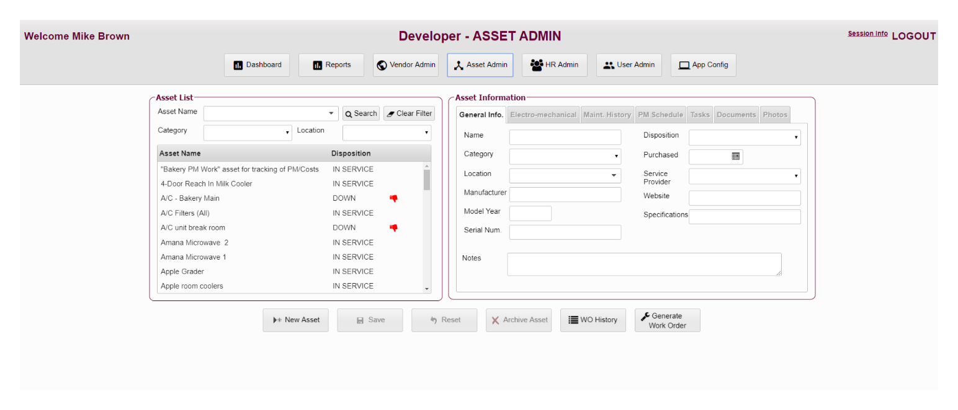Clear the asset list filter
958x410 pixels.
click(x=409, y=113)
